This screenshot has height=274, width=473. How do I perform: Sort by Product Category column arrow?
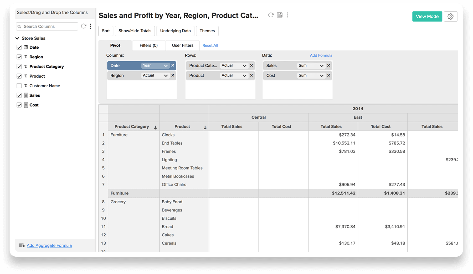pyautogui.click(x=155, y=127)
